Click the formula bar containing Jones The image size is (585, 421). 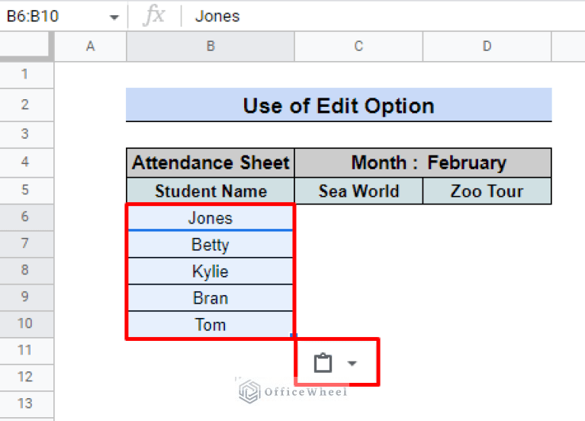click(383, 17)
